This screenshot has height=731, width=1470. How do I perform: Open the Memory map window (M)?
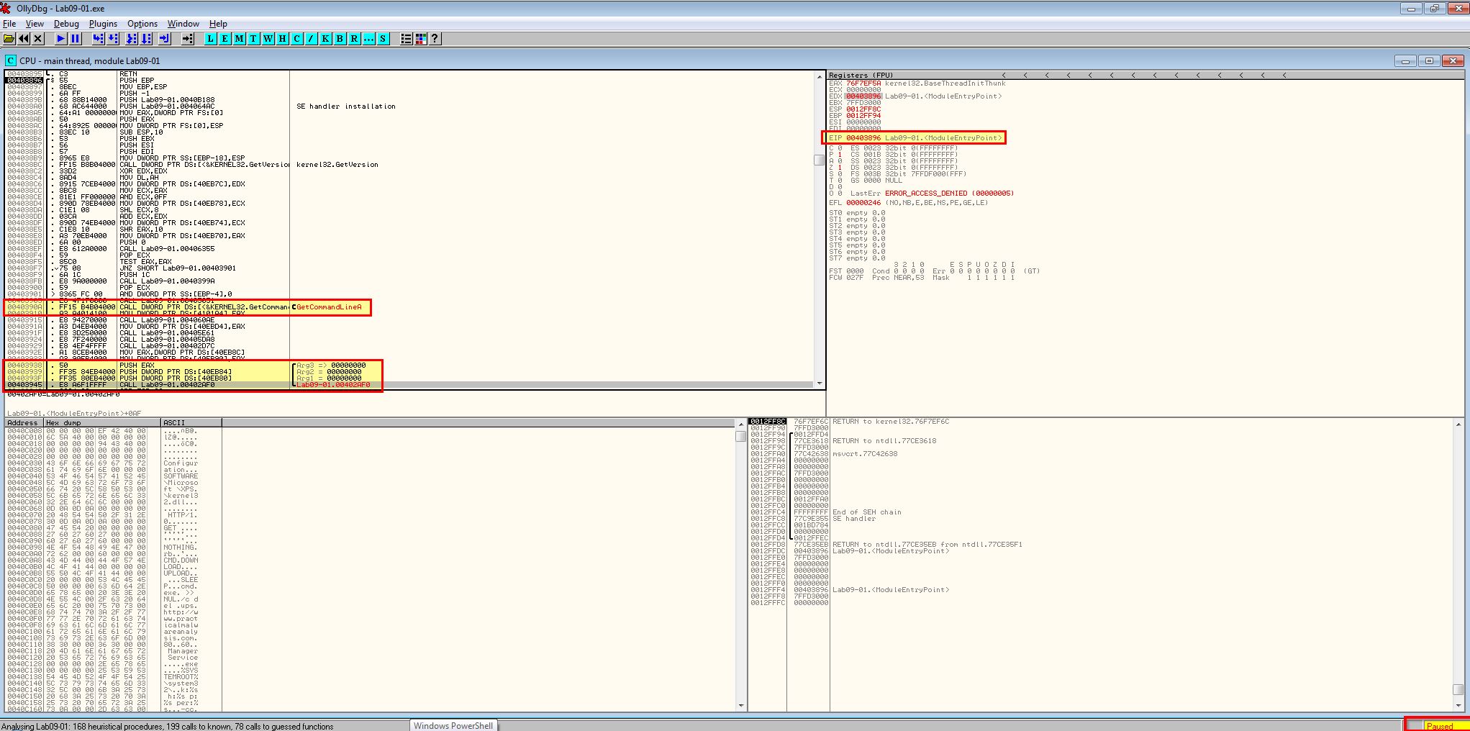pyautogui.click(x=239, y=39)
